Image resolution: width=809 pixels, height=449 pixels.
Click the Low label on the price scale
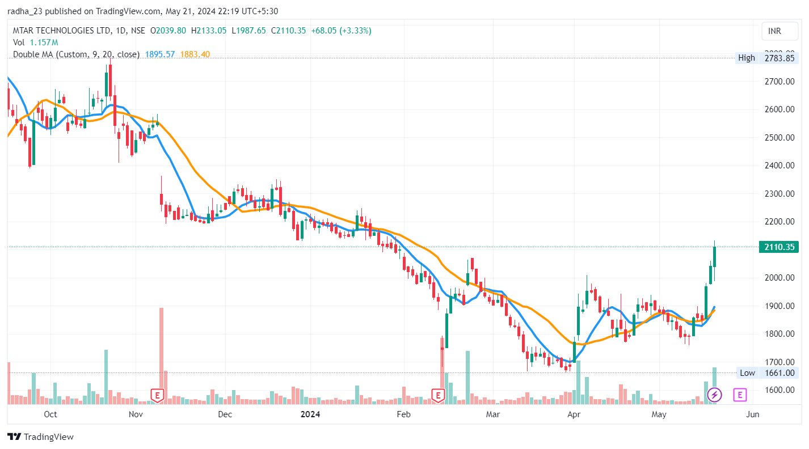[747, 372]
